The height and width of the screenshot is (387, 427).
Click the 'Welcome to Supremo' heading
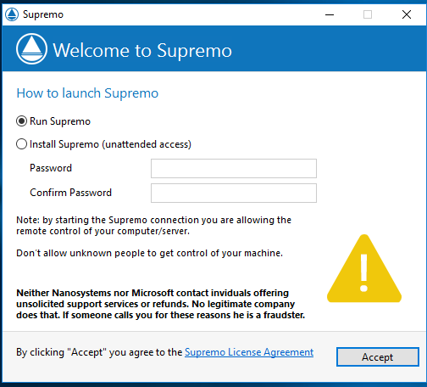[x=142, y=51]
